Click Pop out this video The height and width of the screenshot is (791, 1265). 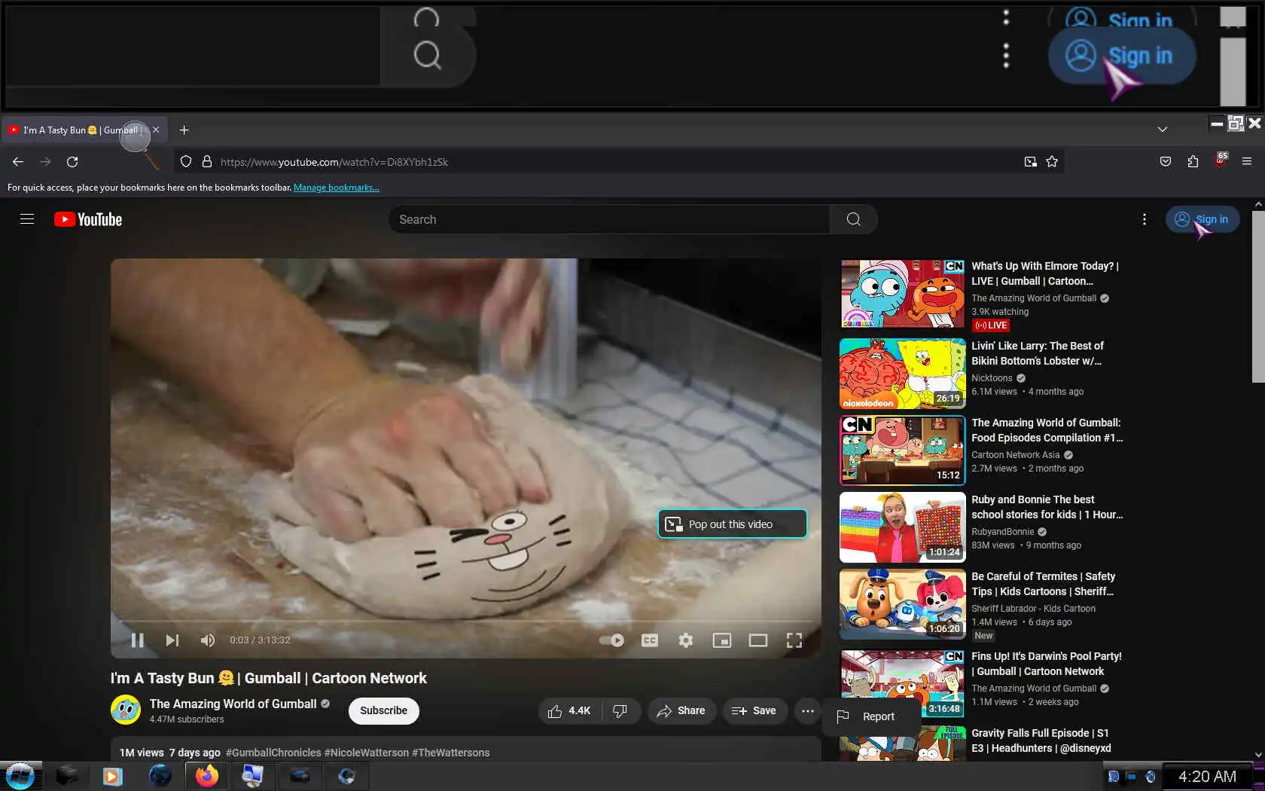click(731, 524)
